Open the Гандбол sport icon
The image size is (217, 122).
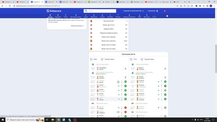point(102,16)
